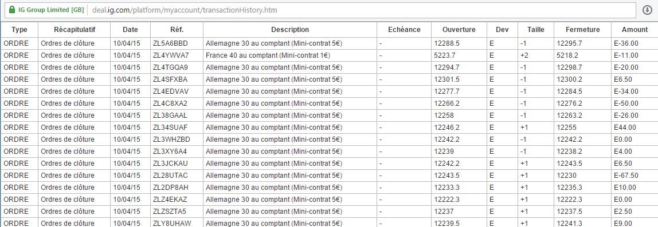Click the +2 size value
Viewport: 658px width, 227px height.
[524, 55]
